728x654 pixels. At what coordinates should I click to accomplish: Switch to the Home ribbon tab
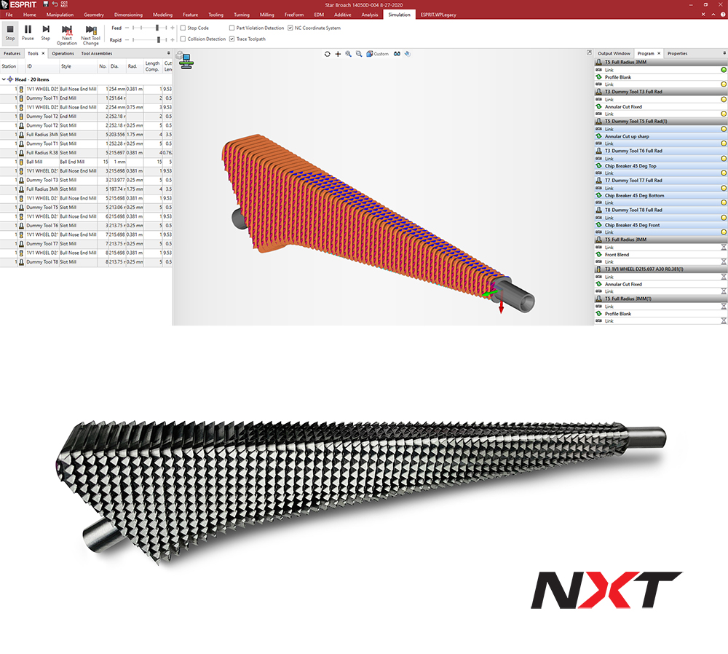30,15
